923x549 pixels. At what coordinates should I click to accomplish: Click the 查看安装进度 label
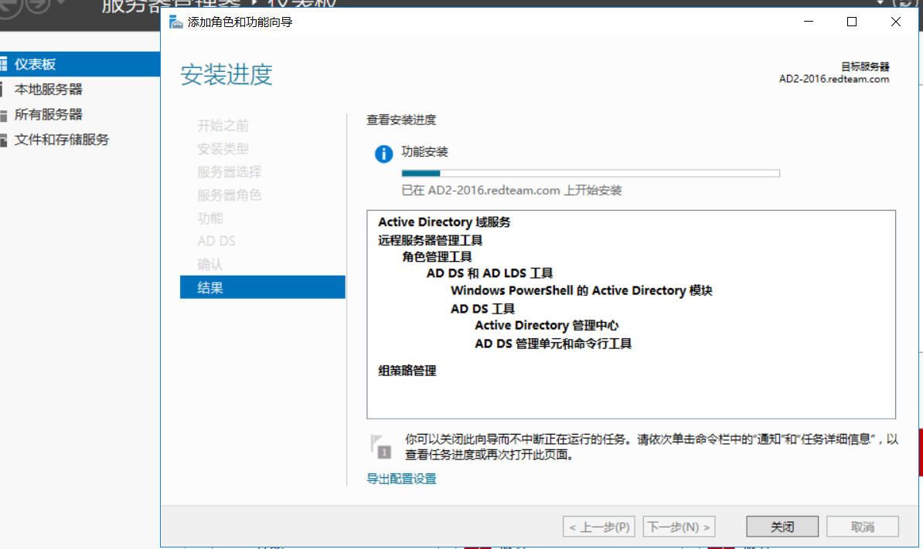[x=401, y=120]
